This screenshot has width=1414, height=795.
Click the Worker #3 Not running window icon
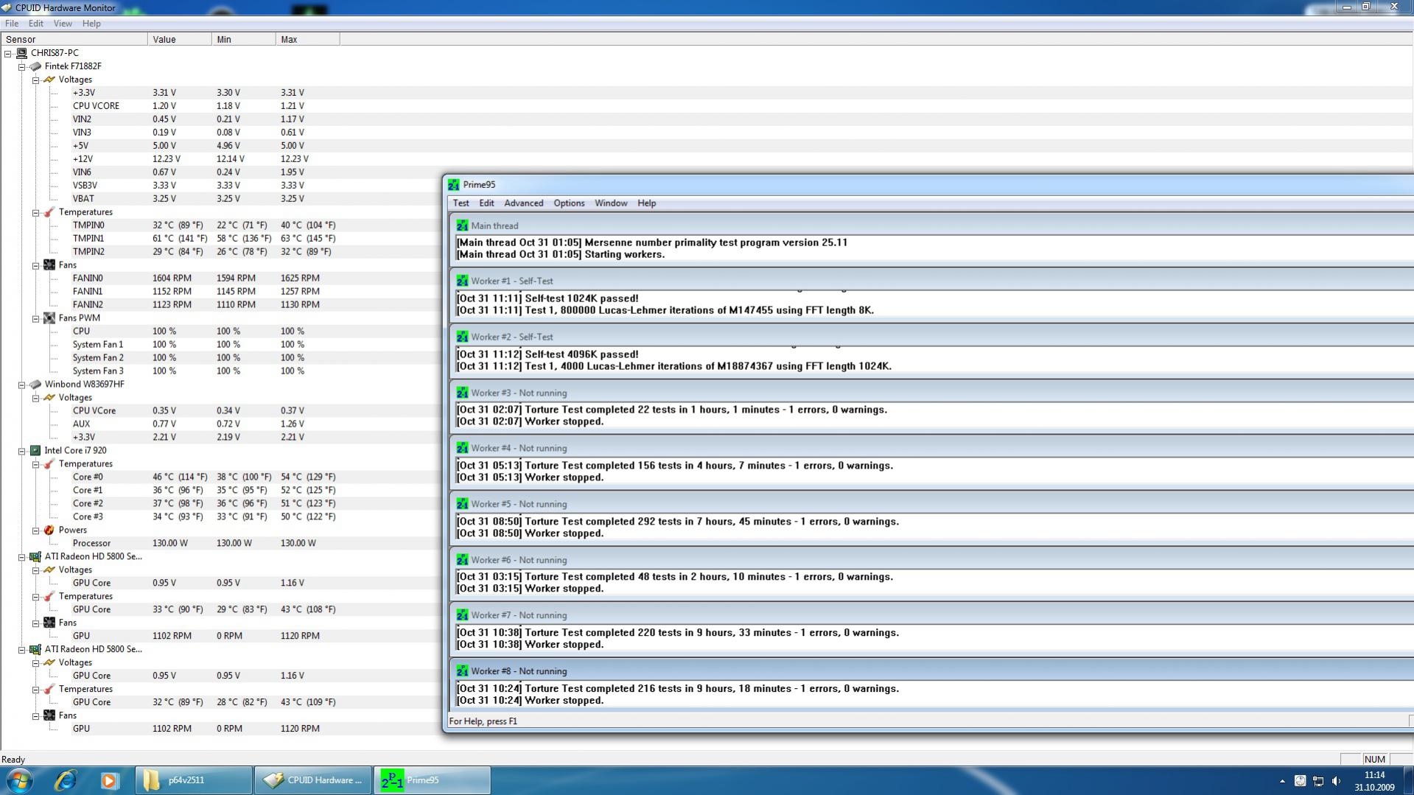[x=462, y=393]
